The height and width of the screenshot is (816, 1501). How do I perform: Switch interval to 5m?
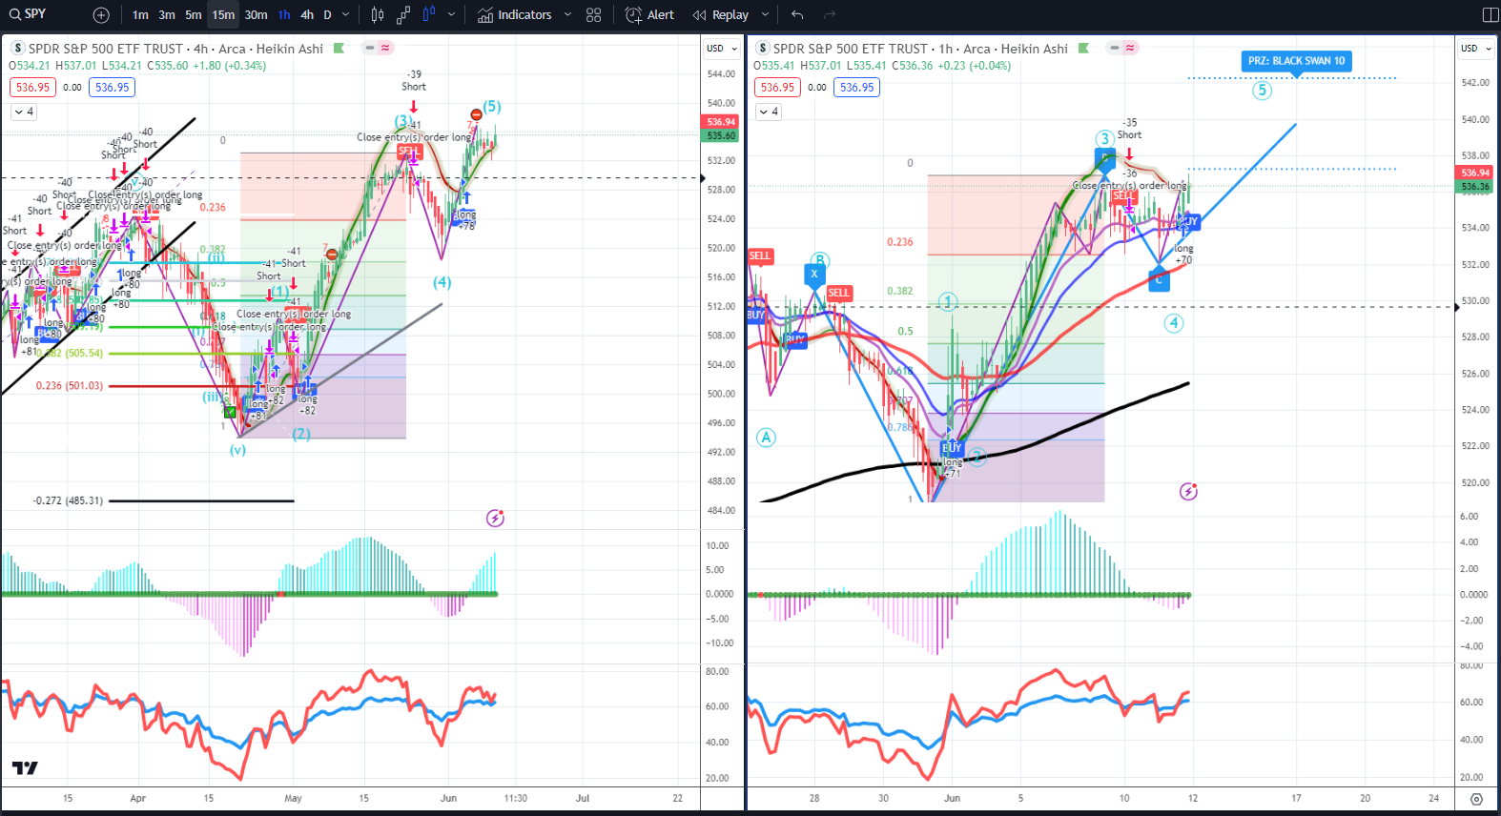[x=194, y=15]
